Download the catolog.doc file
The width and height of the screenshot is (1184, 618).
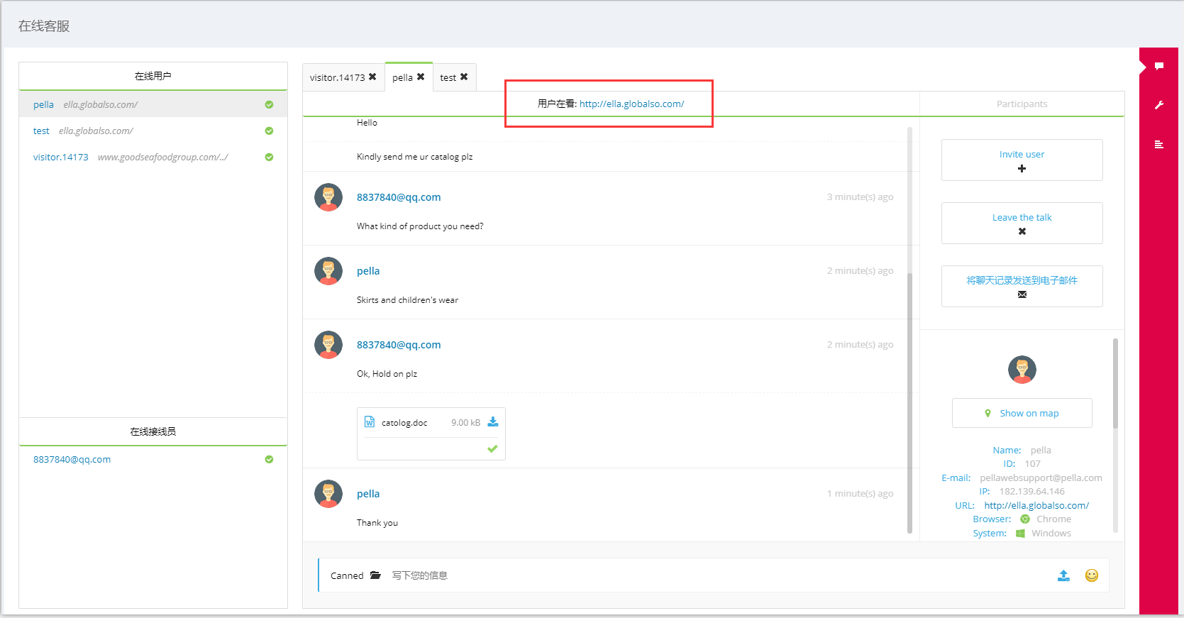click(493, 422)
